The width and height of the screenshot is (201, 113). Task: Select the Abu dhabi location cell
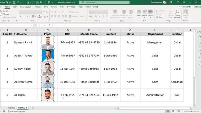click(x=177, y=82)
